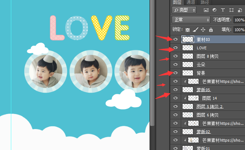Screen dimensions: 245x150
Task: Filter layers by adjustment layer icon
Action: click(x=214, y=10)
